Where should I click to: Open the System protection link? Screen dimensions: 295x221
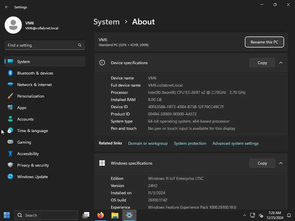(190, 143)
